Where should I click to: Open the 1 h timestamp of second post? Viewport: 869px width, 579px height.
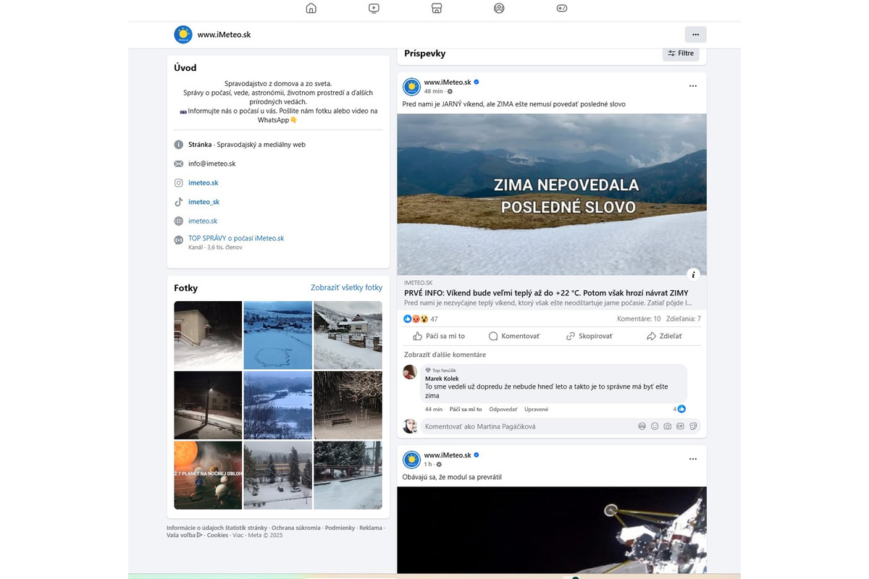click(x=428, y=464)
